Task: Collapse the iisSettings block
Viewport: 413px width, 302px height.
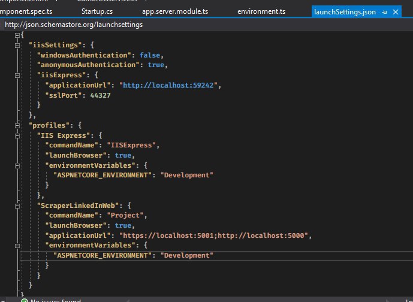Action: point(17,46)
